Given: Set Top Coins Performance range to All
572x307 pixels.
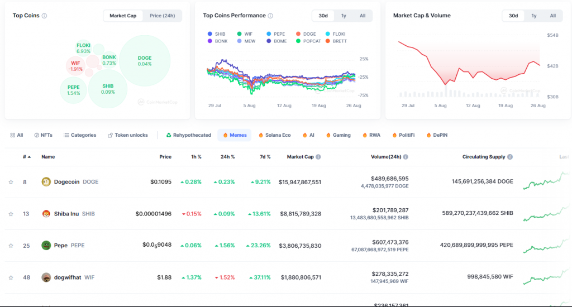Looking at the screenshot, I should [x=362, y=16].
